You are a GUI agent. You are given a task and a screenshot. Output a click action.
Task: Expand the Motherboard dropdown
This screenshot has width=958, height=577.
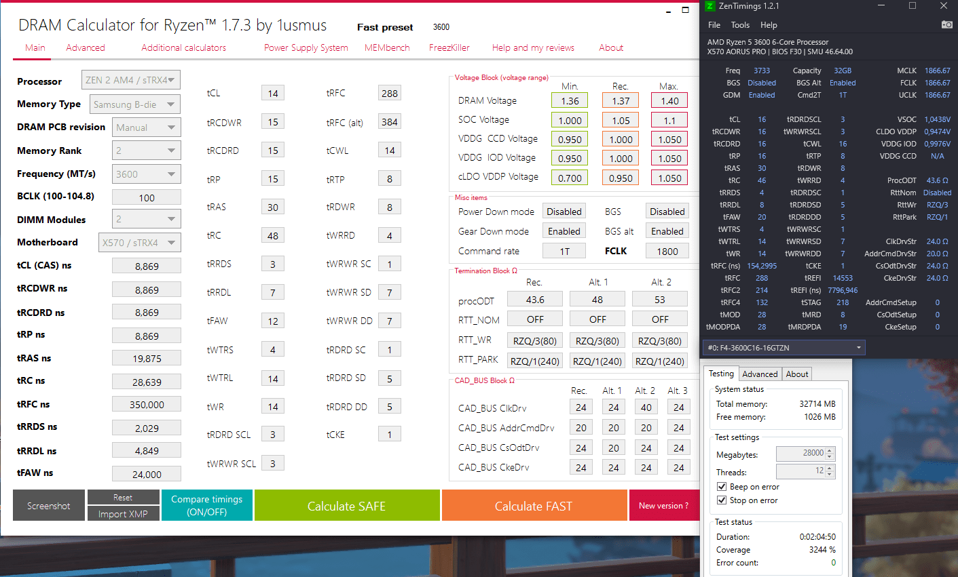[140, 242]
